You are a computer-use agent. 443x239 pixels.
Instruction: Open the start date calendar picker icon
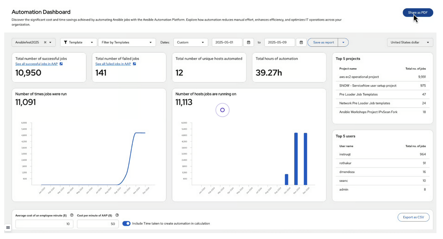pos(249,42)
